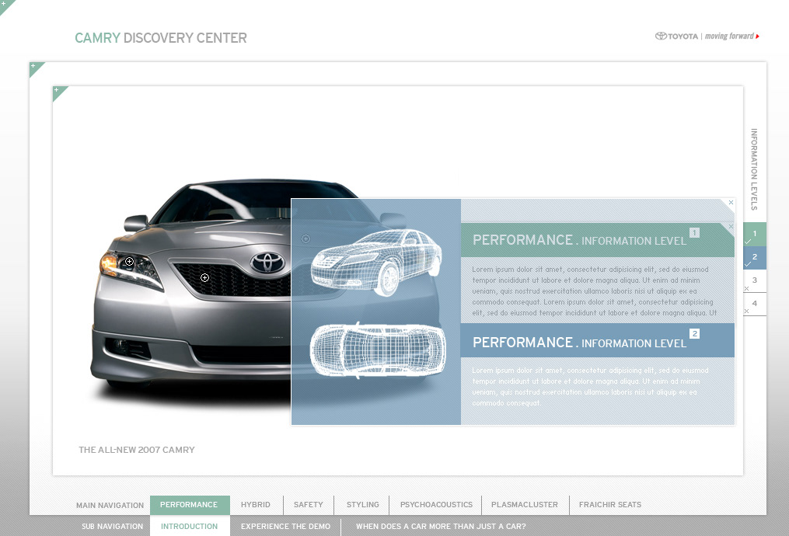The width and height of the screenshot is (789, 536).
Task: Select the top-view wireframe car thumbnail
Action: 377,350
